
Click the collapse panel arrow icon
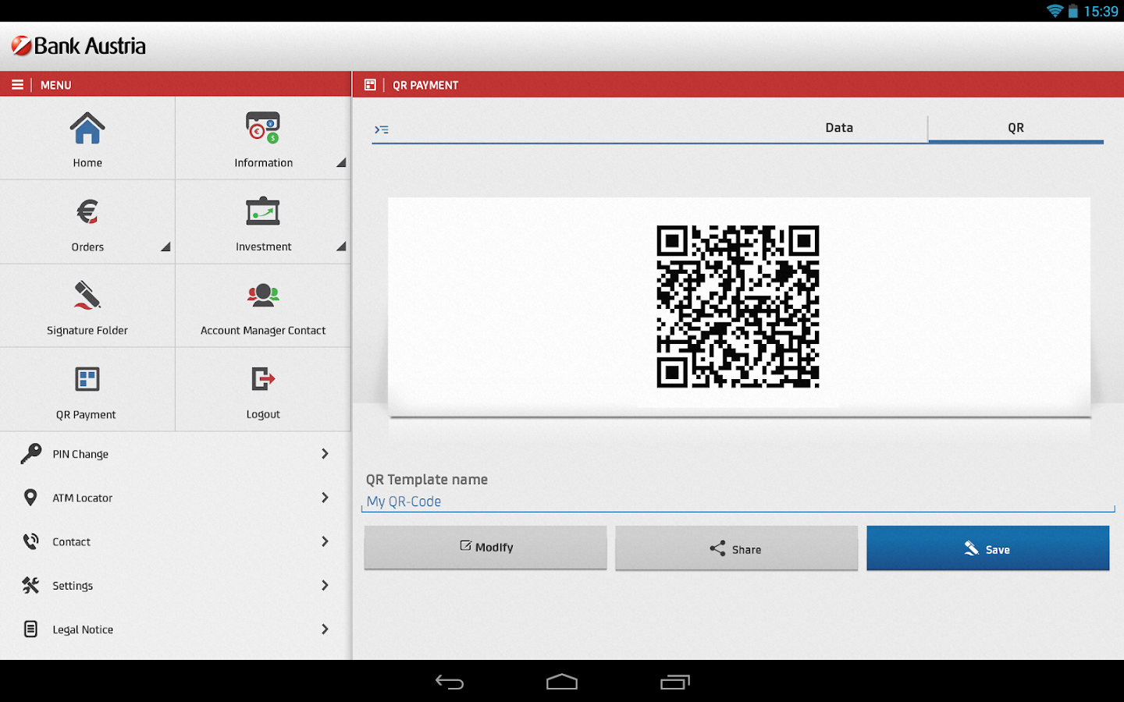click(382, 129)
